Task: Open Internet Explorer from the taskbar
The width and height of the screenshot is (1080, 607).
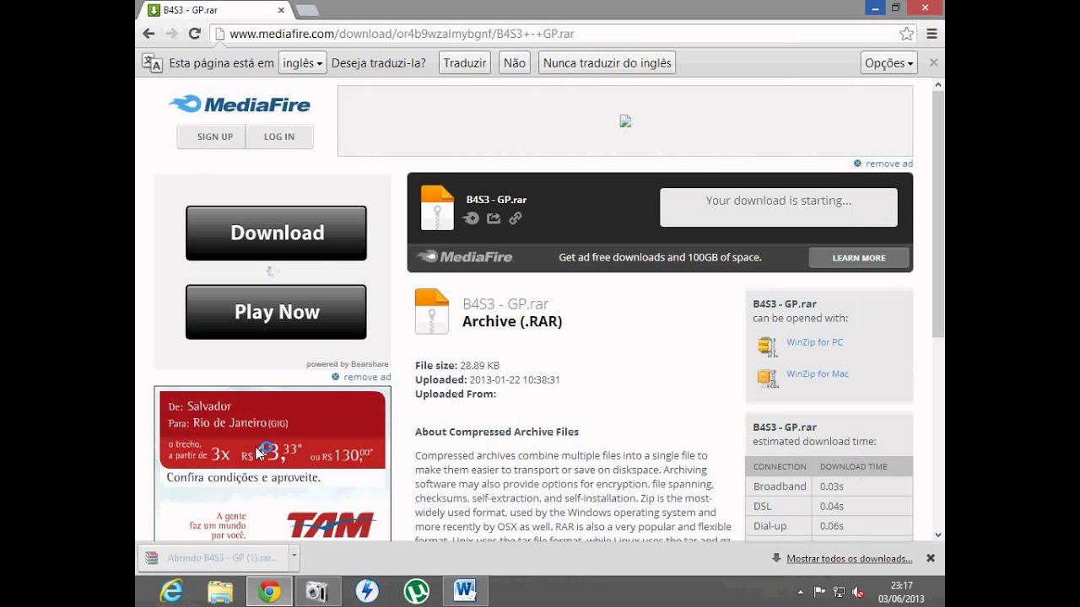Action: pyautogui.click(x=171, y=591)
